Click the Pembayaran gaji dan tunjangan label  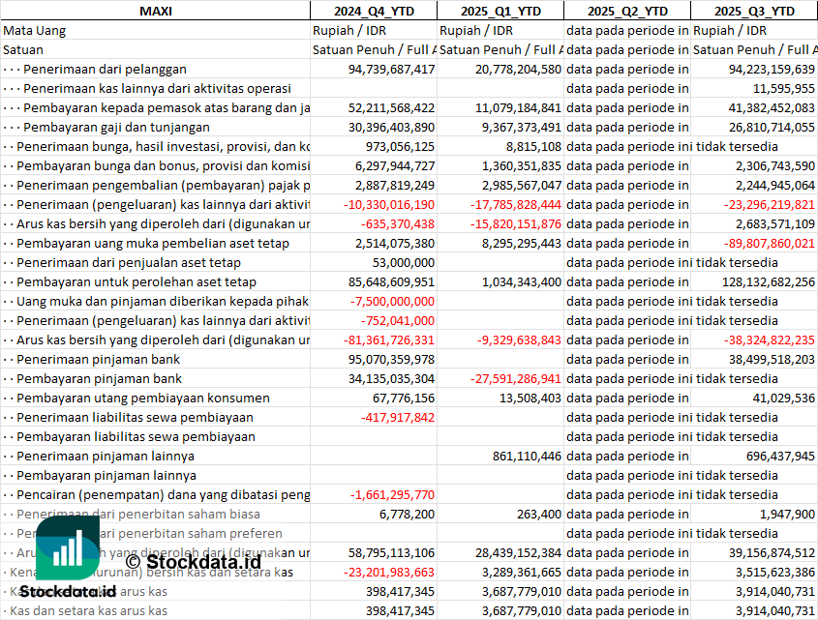tap(116, 127)
